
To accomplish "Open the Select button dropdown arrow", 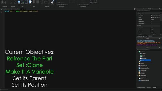I will 26,5.
